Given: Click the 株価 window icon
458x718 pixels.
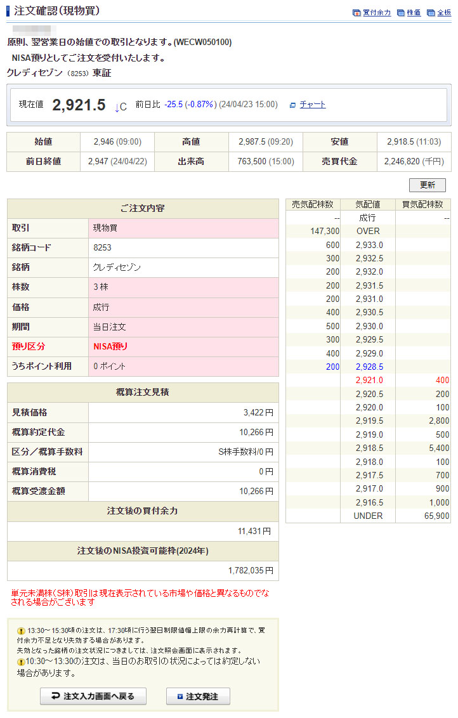Looking at the screenshot, I should coord(400,13).
